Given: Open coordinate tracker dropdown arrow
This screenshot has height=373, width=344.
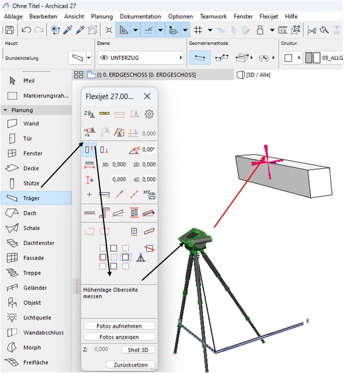Looking at the screenshot, I should tap(186, 30).
